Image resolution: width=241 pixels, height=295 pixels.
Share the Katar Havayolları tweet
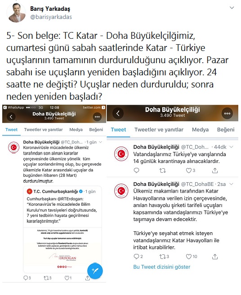215,257
